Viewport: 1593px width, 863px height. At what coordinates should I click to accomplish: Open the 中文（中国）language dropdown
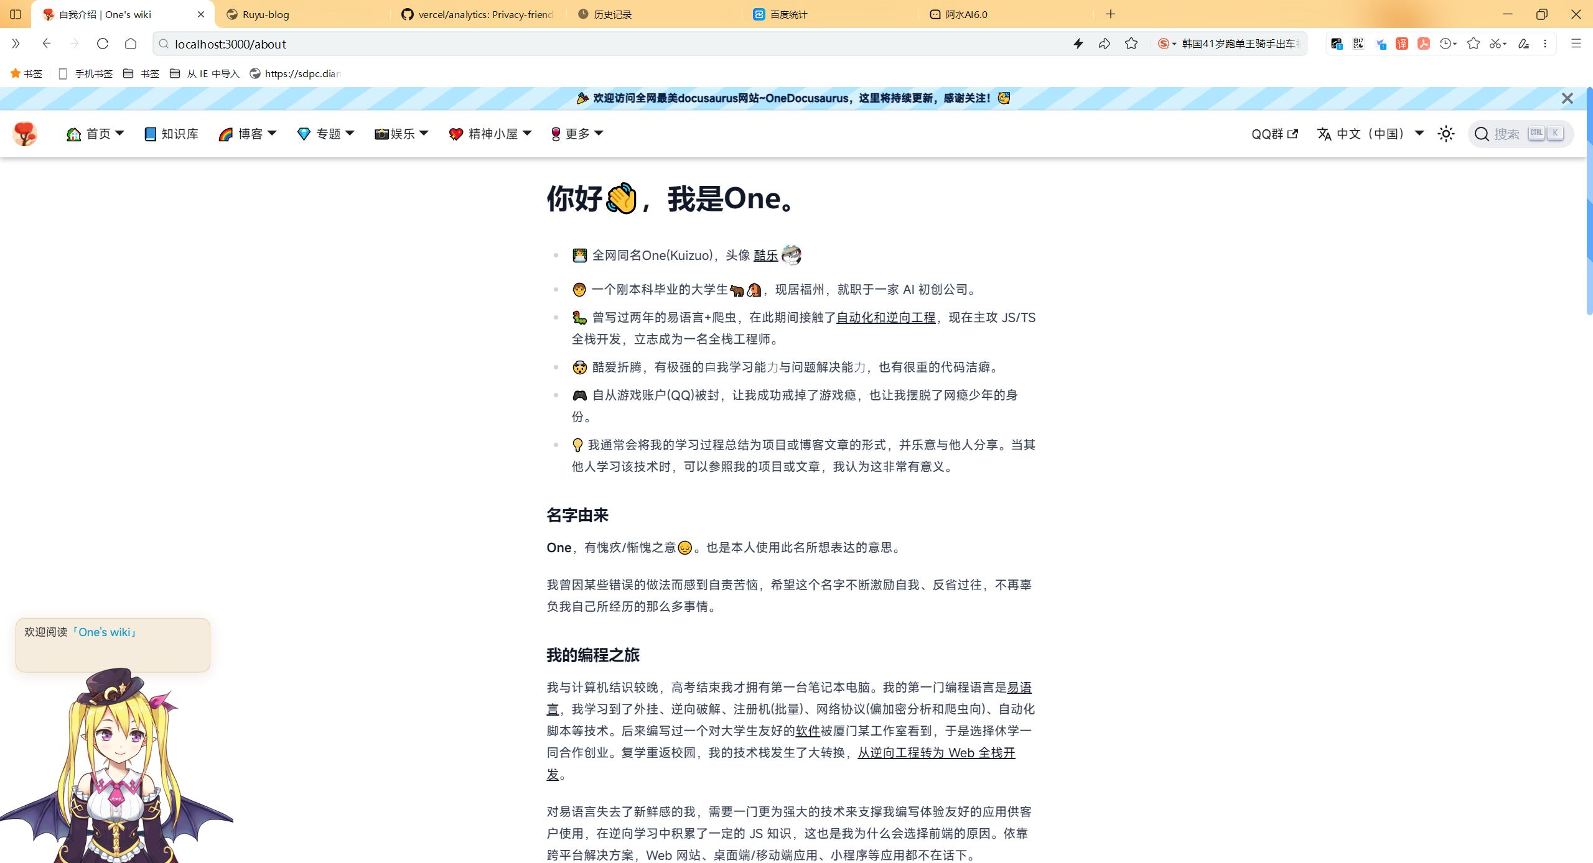point(1371,134)
